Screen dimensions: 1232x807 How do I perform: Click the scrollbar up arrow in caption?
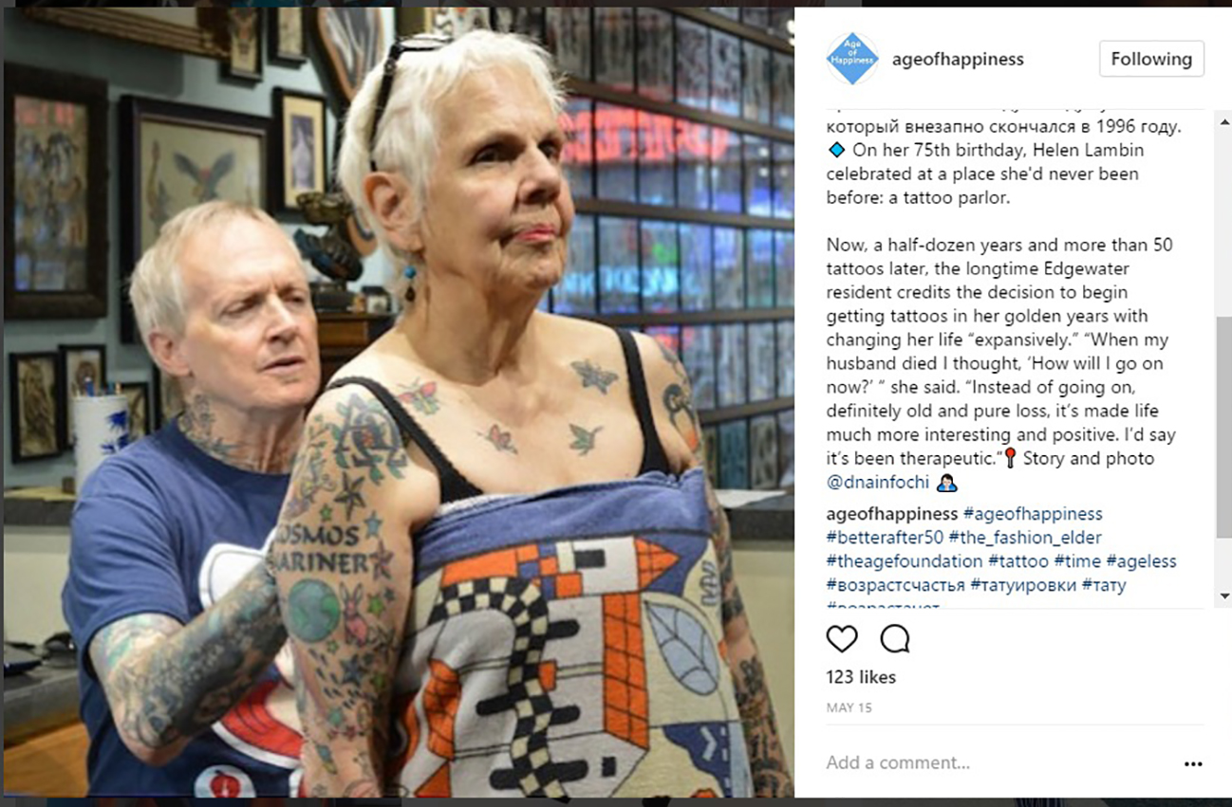(x=1224, y=122)
